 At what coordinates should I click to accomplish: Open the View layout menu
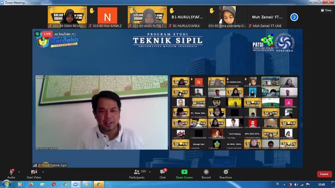326,10
